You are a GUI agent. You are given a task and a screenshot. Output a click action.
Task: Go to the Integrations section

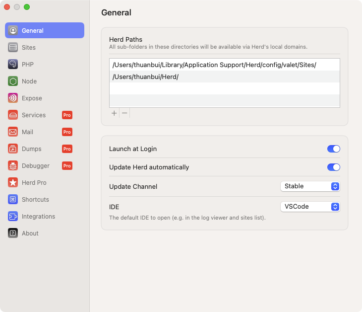38,217
